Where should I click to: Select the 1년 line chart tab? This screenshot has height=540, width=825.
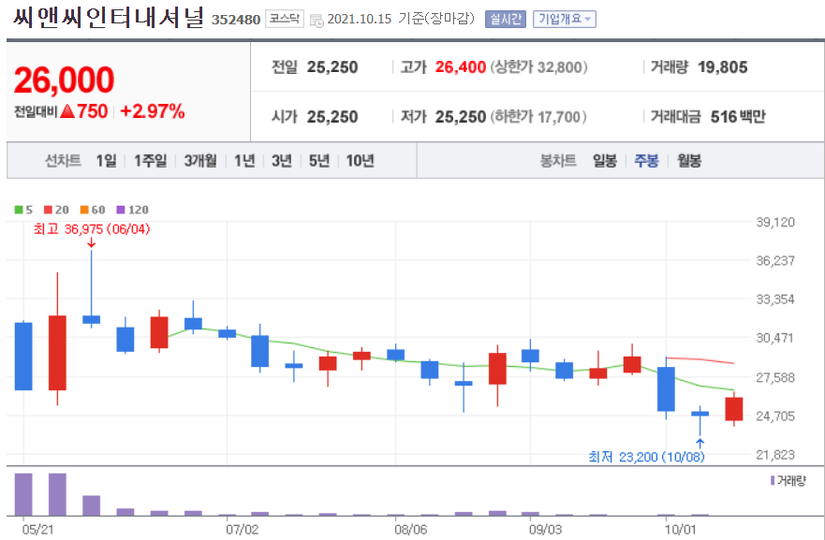click(244, 160)
